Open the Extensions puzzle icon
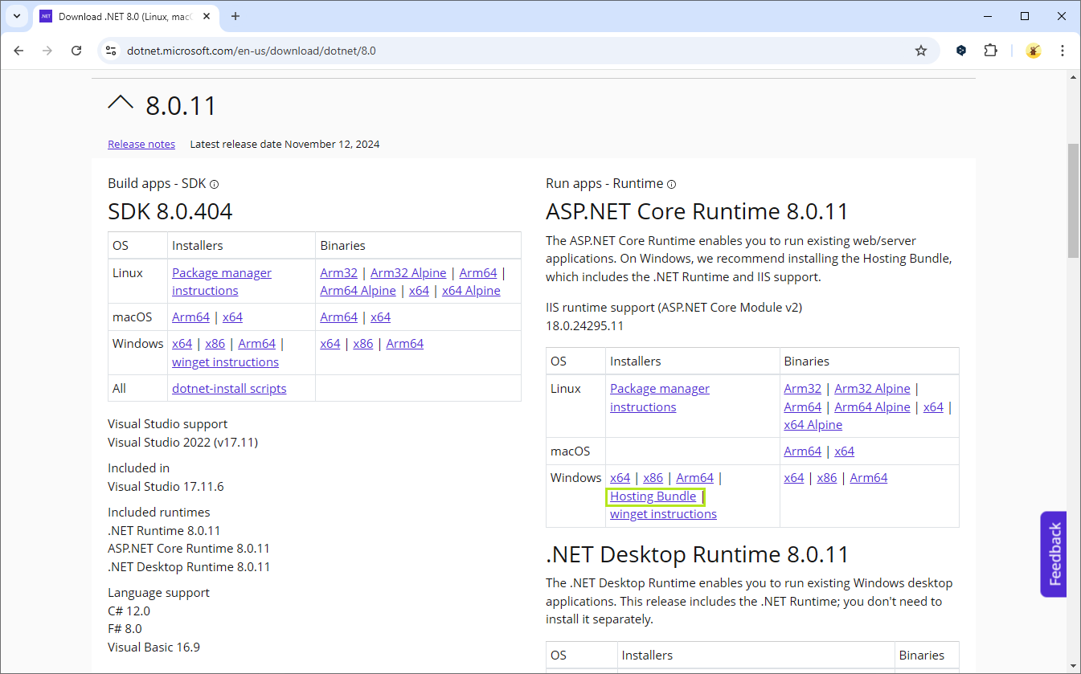The height and width of the screenshot is (674, 1081). point(990,51)
